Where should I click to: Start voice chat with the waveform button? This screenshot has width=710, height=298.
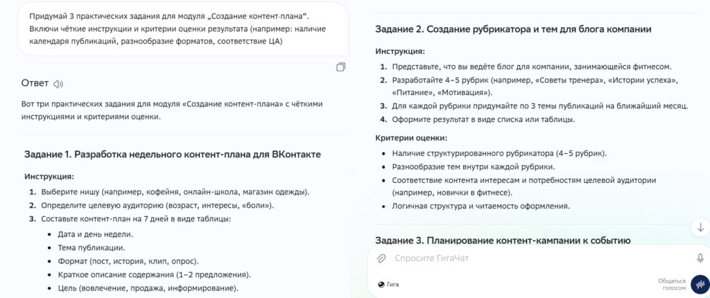pos(700,284)
